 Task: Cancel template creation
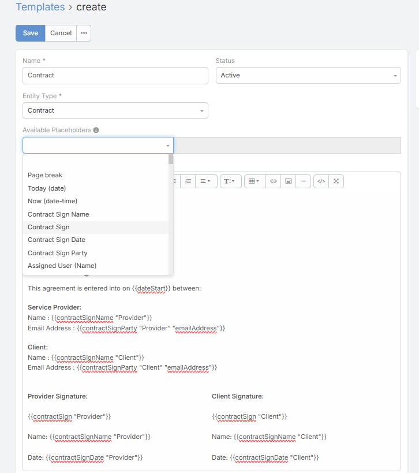(61, 33)
